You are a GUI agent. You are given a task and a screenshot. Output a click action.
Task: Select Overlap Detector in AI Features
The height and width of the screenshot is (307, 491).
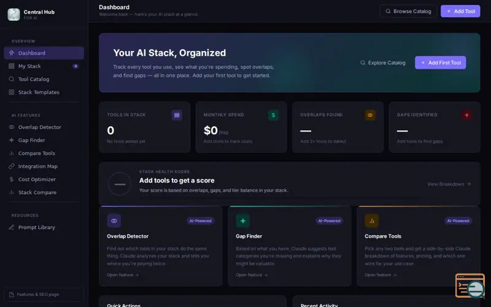44,127
